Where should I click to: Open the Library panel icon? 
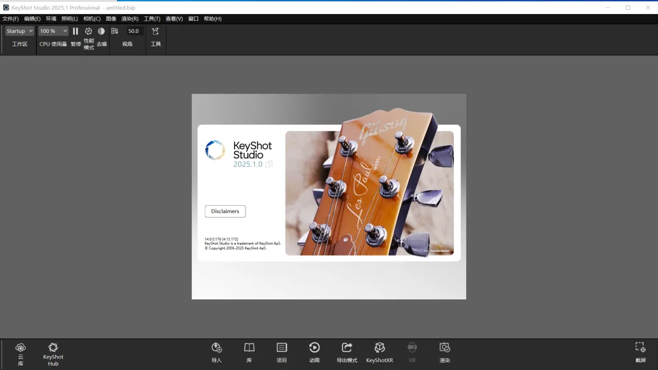(249, 347)
